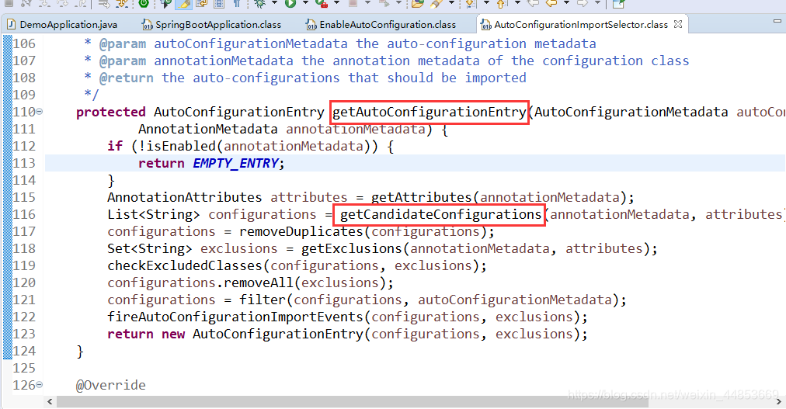
Task: Click the Skip All Breakpoints icon with green badge
Action: coord(165,4)
